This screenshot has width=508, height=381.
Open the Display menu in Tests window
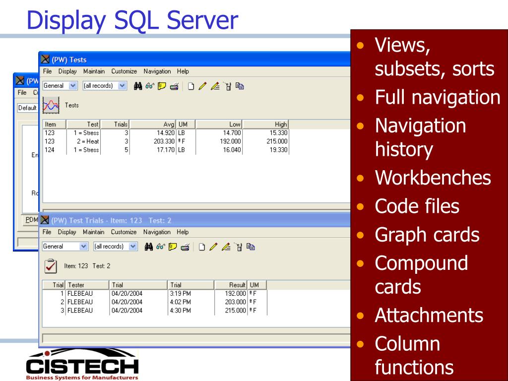pyautogui.click(x=67, y=71)
